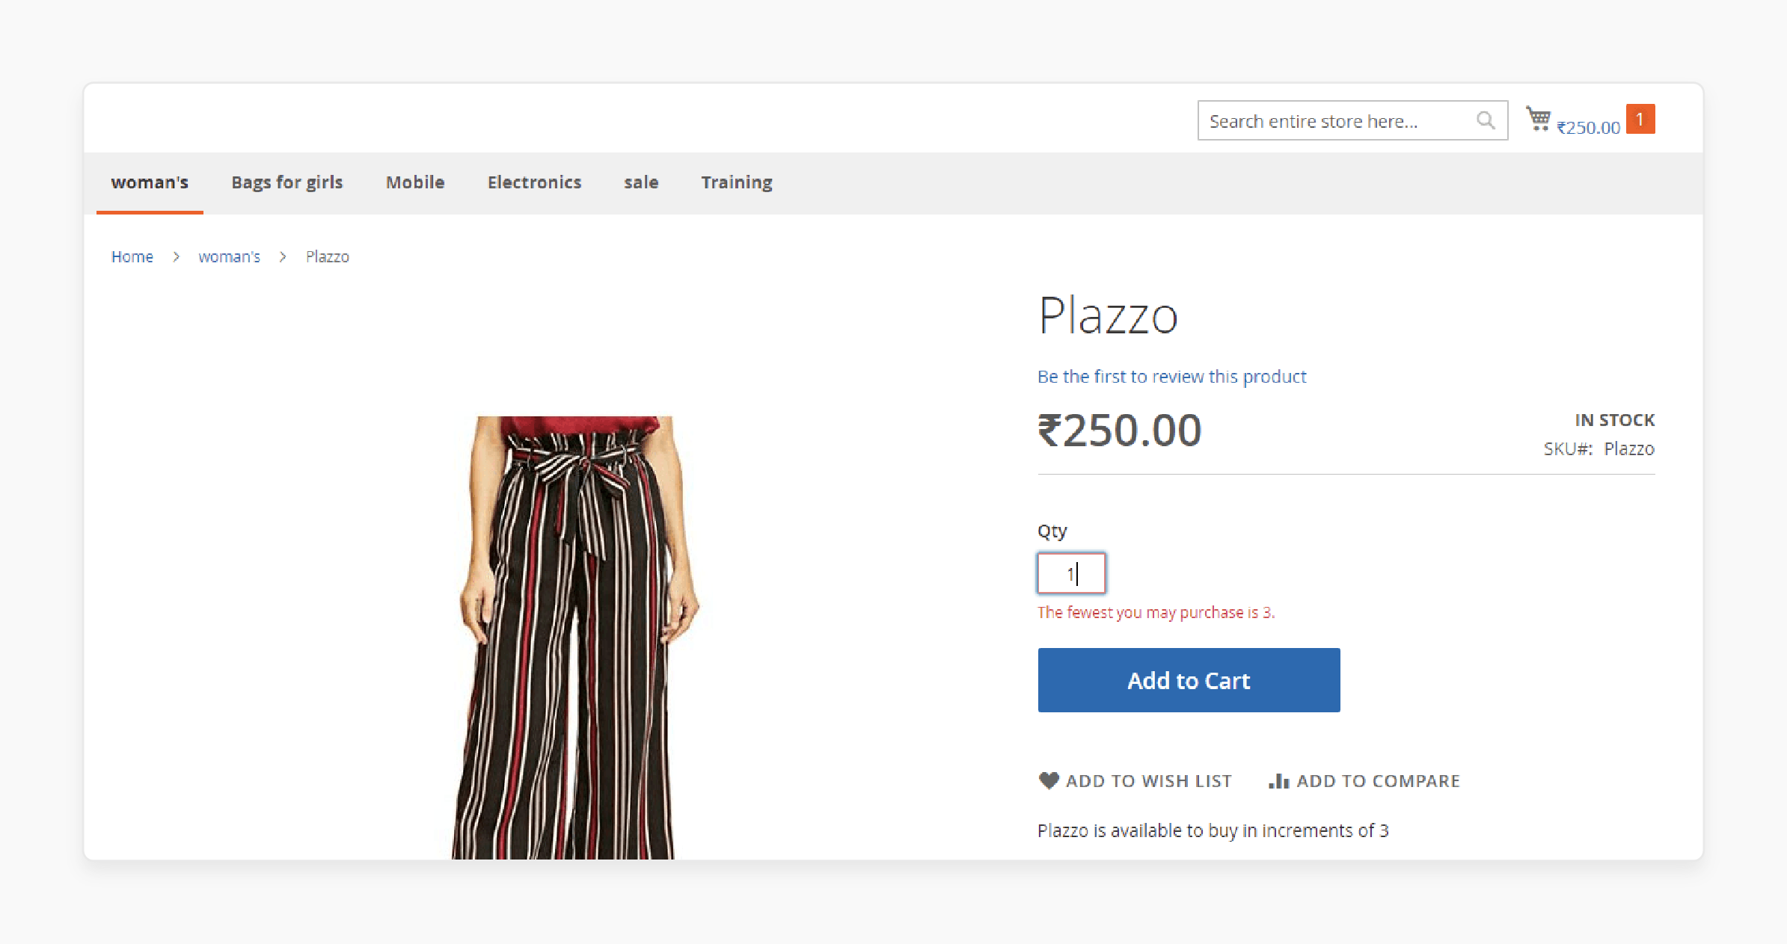Open the Training menu item
The height and width of the screenshot is (944, 1787).
point(737,182)
